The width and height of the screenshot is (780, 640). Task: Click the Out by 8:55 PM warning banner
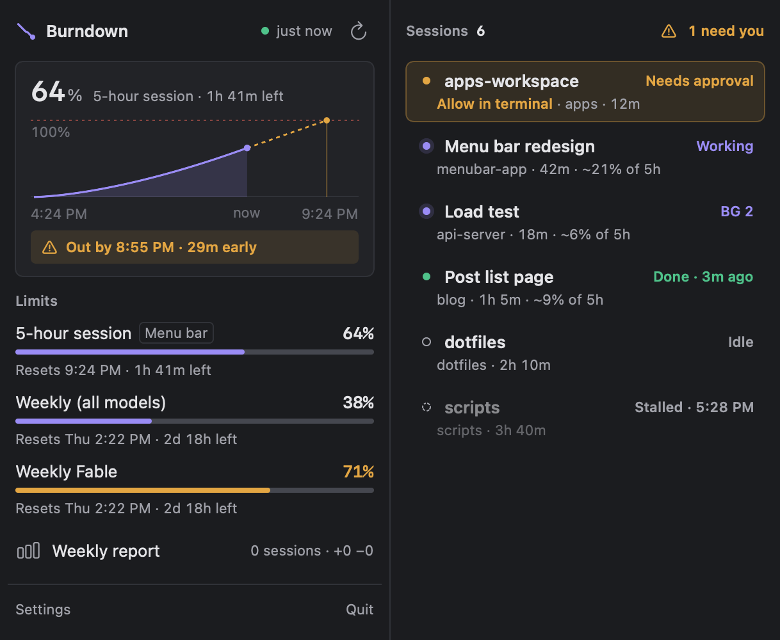point(195,247)
